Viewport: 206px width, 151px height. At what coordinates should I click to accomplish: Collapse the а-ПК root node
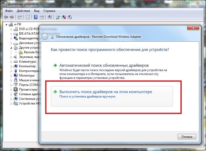pyautogui.click(x=6, y=25)
